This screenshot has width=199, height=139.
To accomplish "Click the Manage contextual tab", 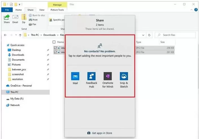I will point(57,5).
